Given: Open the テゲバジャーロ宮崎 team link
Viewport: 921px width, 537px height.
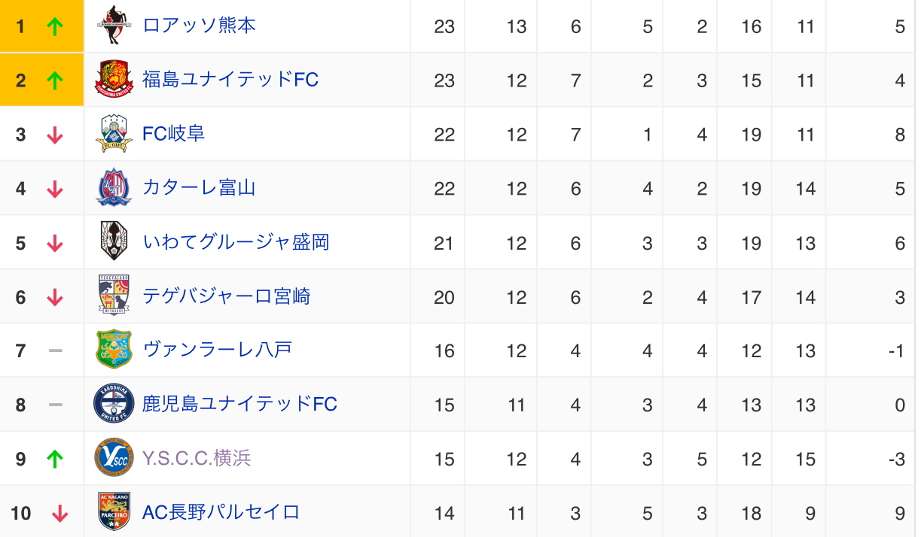Looking at the screenshot, I should pos(227,296).
